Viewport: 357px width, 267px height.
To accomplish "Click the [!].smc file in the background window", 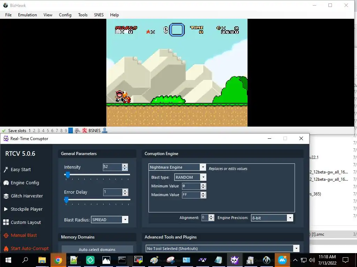I will pos(317,234).
